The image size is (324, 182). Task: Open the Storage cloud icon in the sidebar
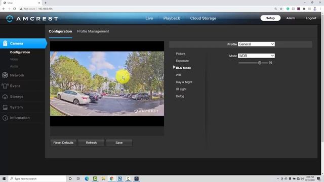5,97
